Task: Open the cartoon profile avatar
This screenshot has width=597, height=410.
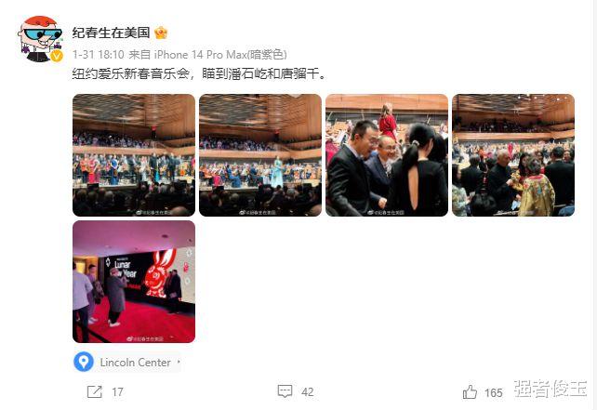Action: click(x=40, y=38)
